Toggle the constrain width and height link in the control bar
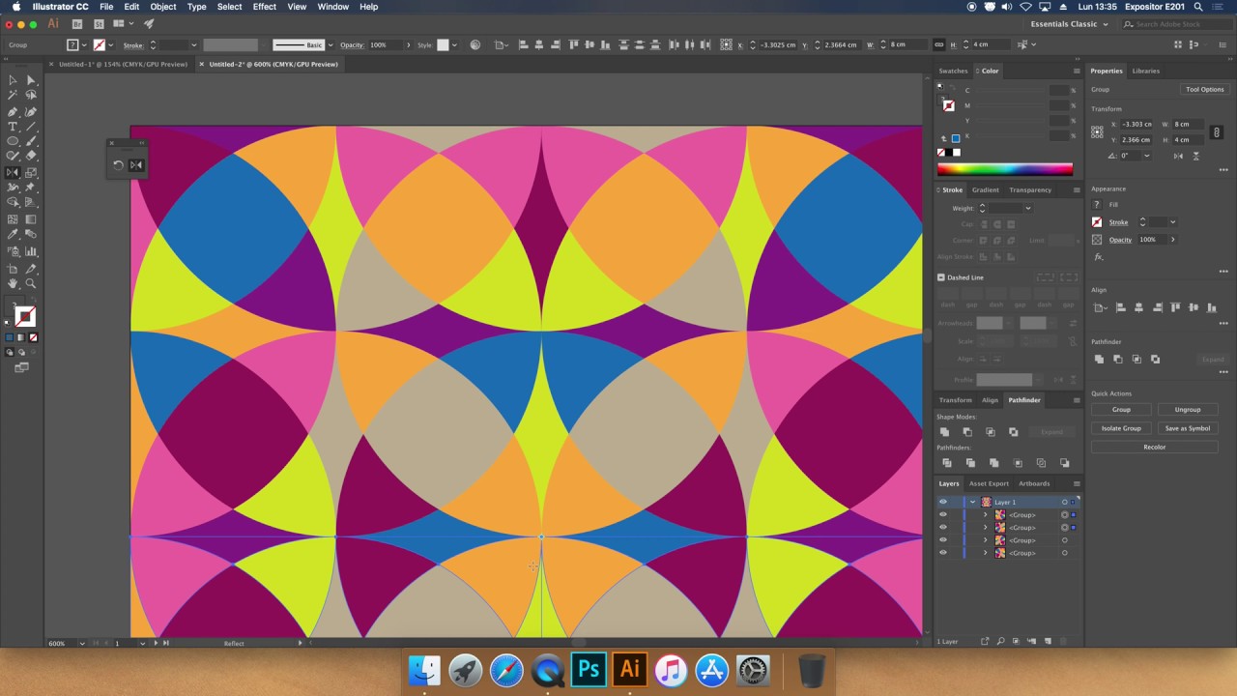Viewport: 1237px width, 696px height. 938,44
